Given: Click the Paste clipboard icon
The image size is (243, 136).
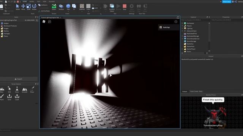Looking at the screenshot, I should point(2,7).
